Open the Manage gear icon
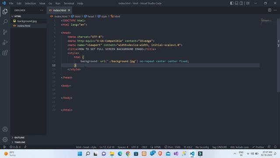 click(5, 140)
